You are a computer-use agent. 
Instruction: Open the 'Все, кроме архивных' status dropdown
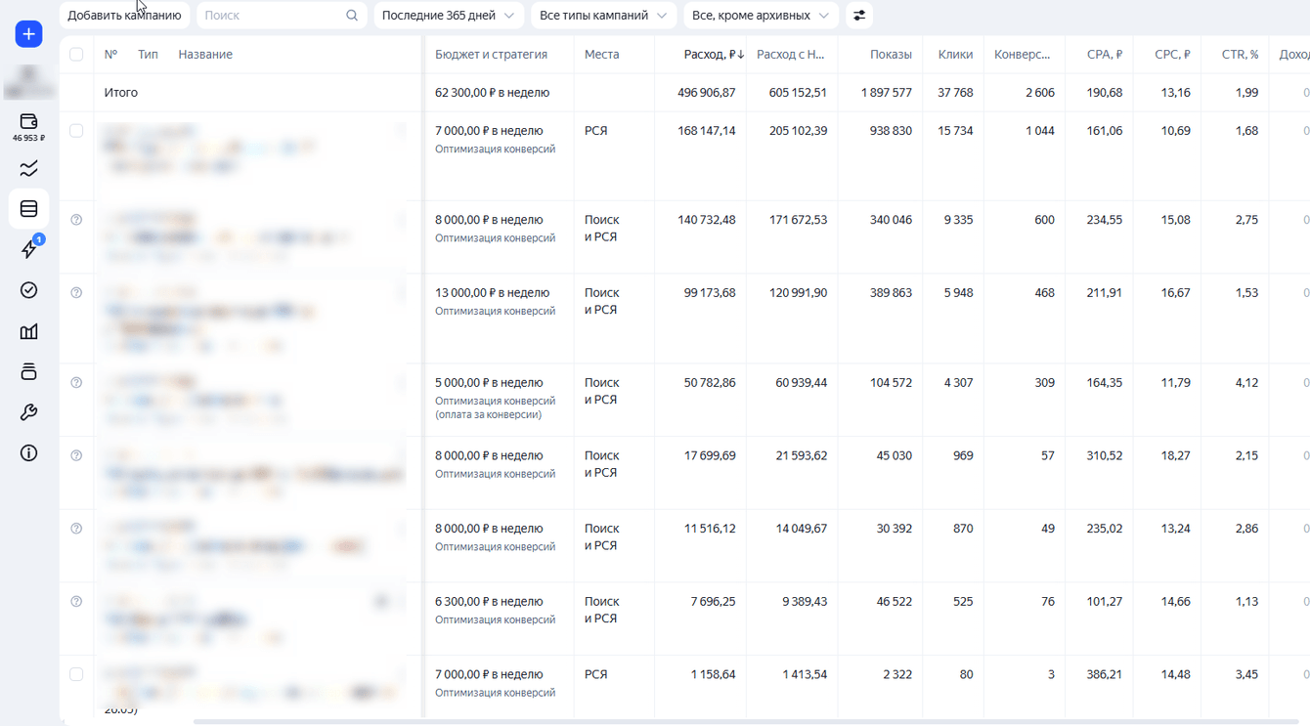point(760,16)
